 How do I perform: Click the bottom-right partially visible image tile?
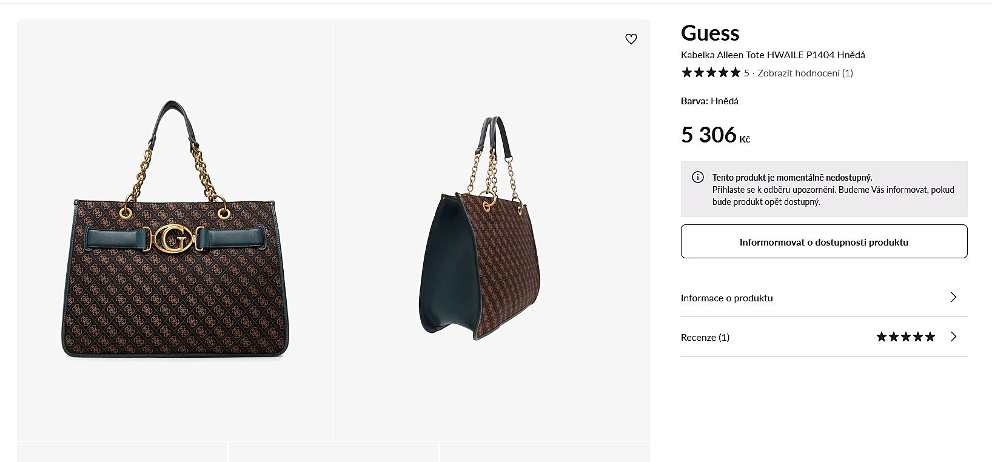coord(545,452)
